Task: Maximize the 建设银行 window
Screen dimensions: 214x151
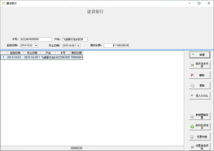Action: (x=199, y=3)
